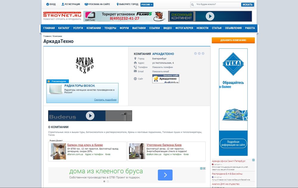This screenshot has width=298, height=188.
Task: Open the РЕГИСТРАЦИЯ registration link
Action: coord(72,4)
